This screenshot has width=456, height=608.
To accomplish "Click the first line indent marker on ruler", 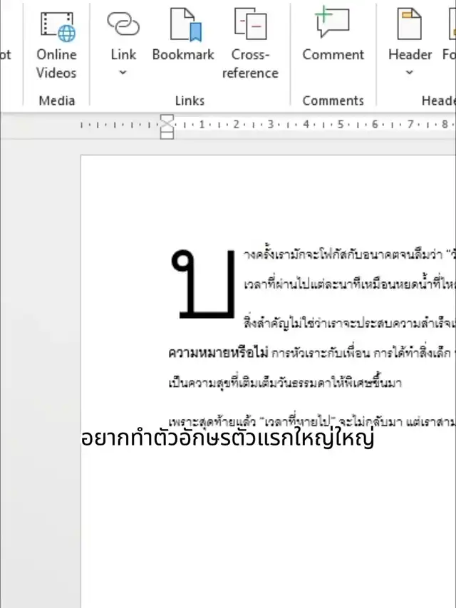I will [167, 118].
